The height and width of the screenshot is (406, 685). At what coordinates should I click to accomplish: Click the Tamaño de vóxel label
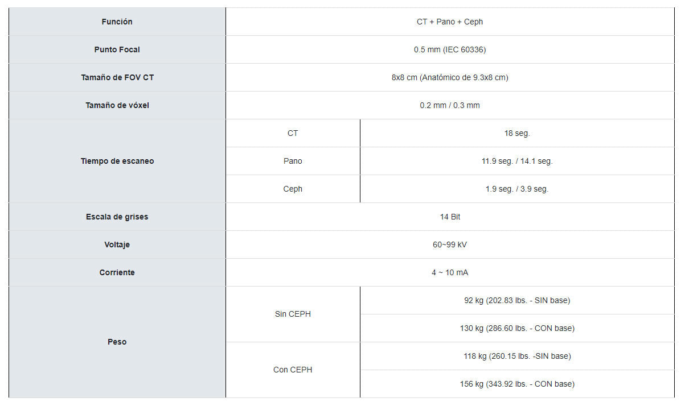point(117,105)
